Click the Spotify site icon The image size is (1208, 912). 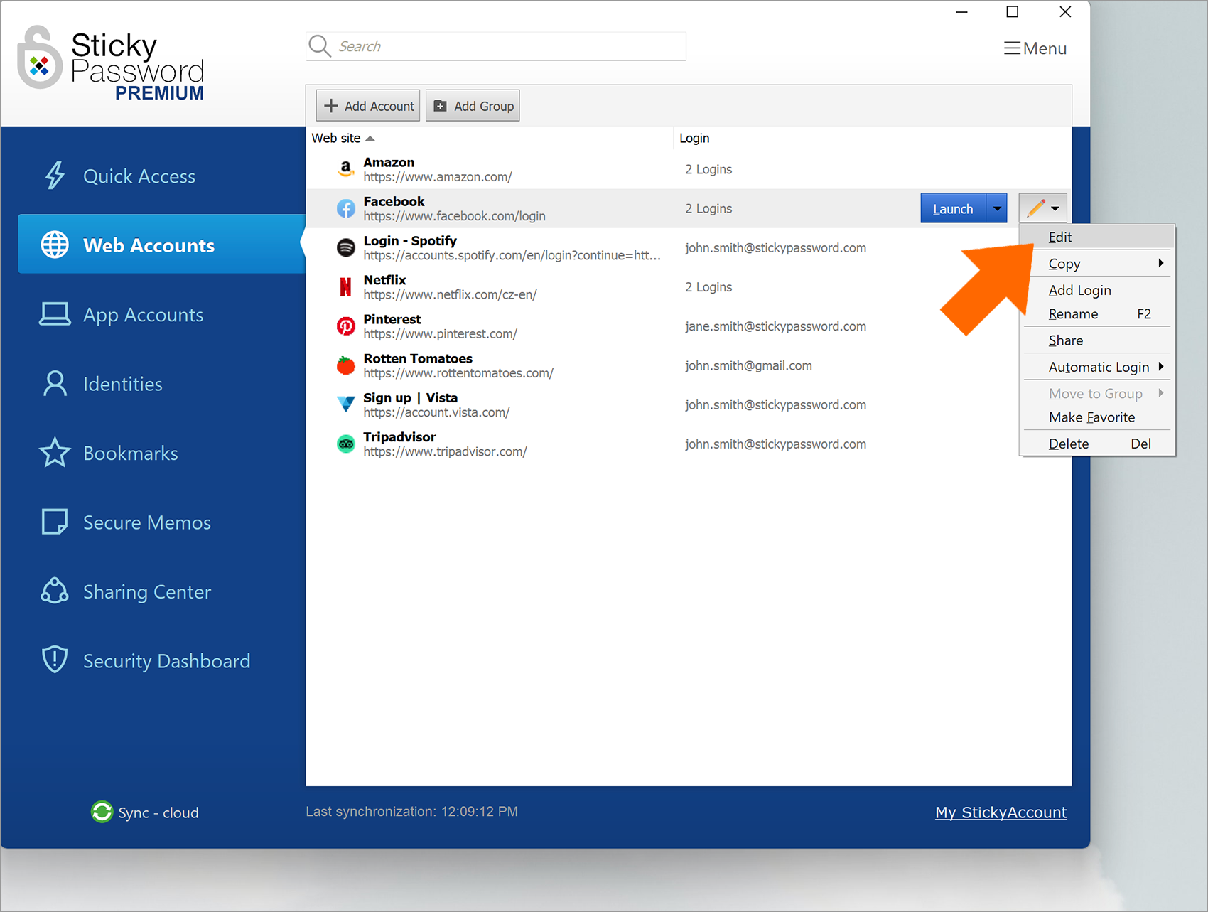[345, 247]
